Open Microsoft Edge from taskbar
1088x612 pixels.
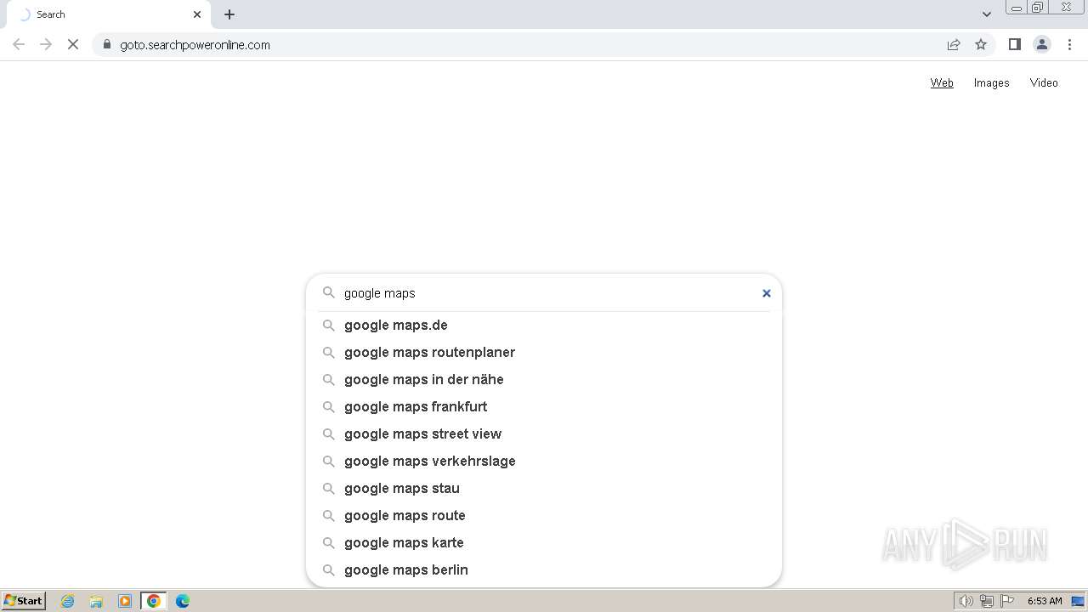click(183, 601)
